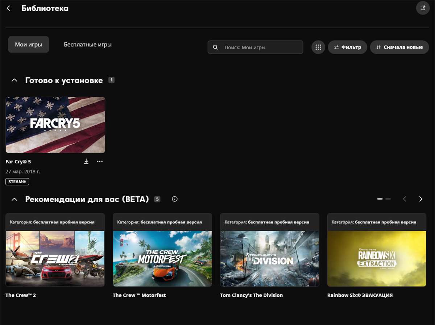Click the category label above The Crew Motorfest
435x325 pixels.
coord(159,222)
